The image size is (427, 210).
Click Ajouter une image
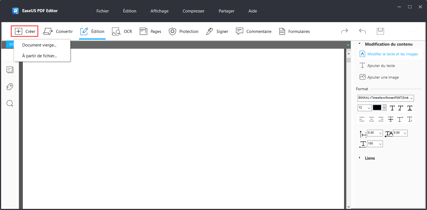[383, 77]
